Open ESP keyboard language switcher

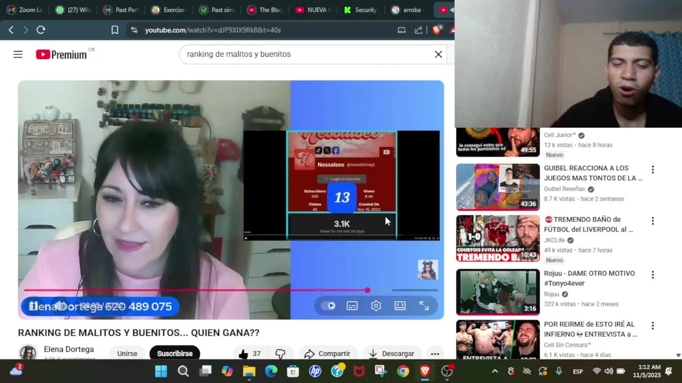[x=578, y=371]
